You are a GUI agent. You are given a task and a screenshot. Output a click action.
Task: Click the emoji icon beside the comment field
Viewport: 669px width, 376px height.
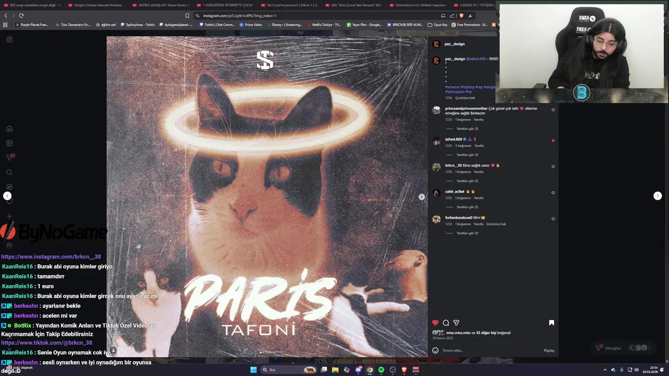[435, 350]
